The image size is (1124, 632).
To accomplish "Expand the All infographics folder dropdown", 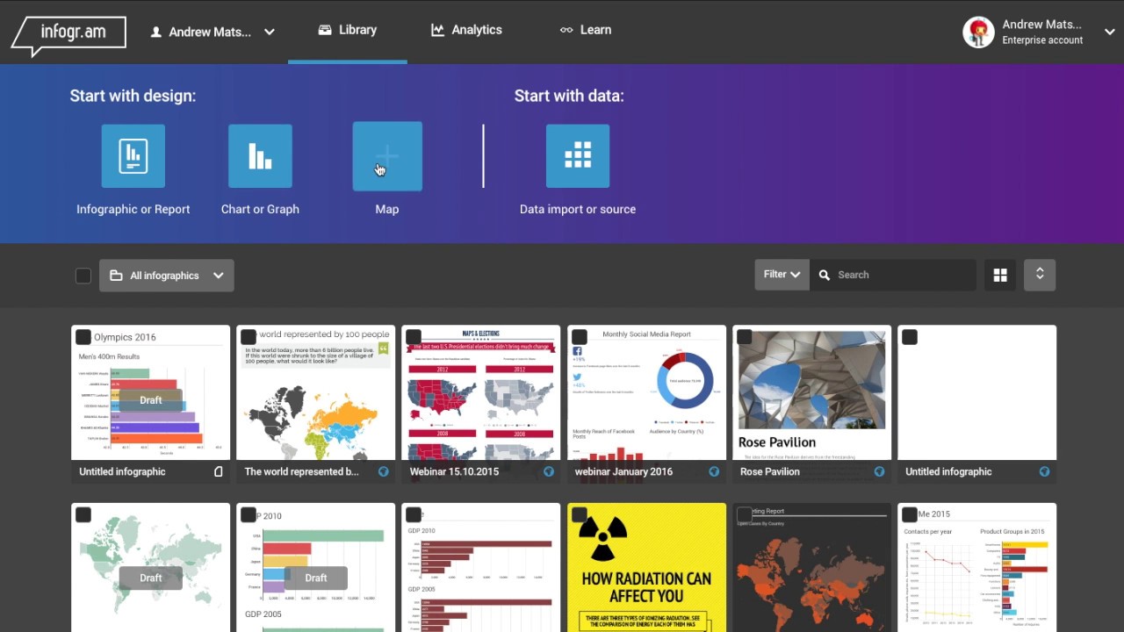I will click(x=167, y=276).
